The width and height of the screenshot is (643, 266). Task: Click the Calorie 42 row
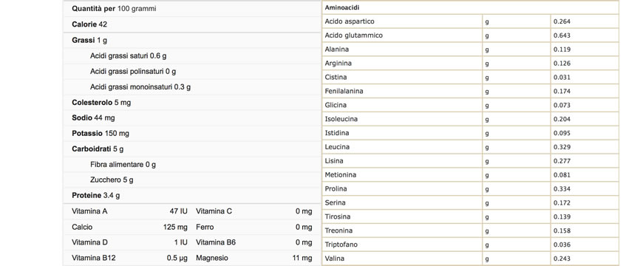click(x=192, y=24)
